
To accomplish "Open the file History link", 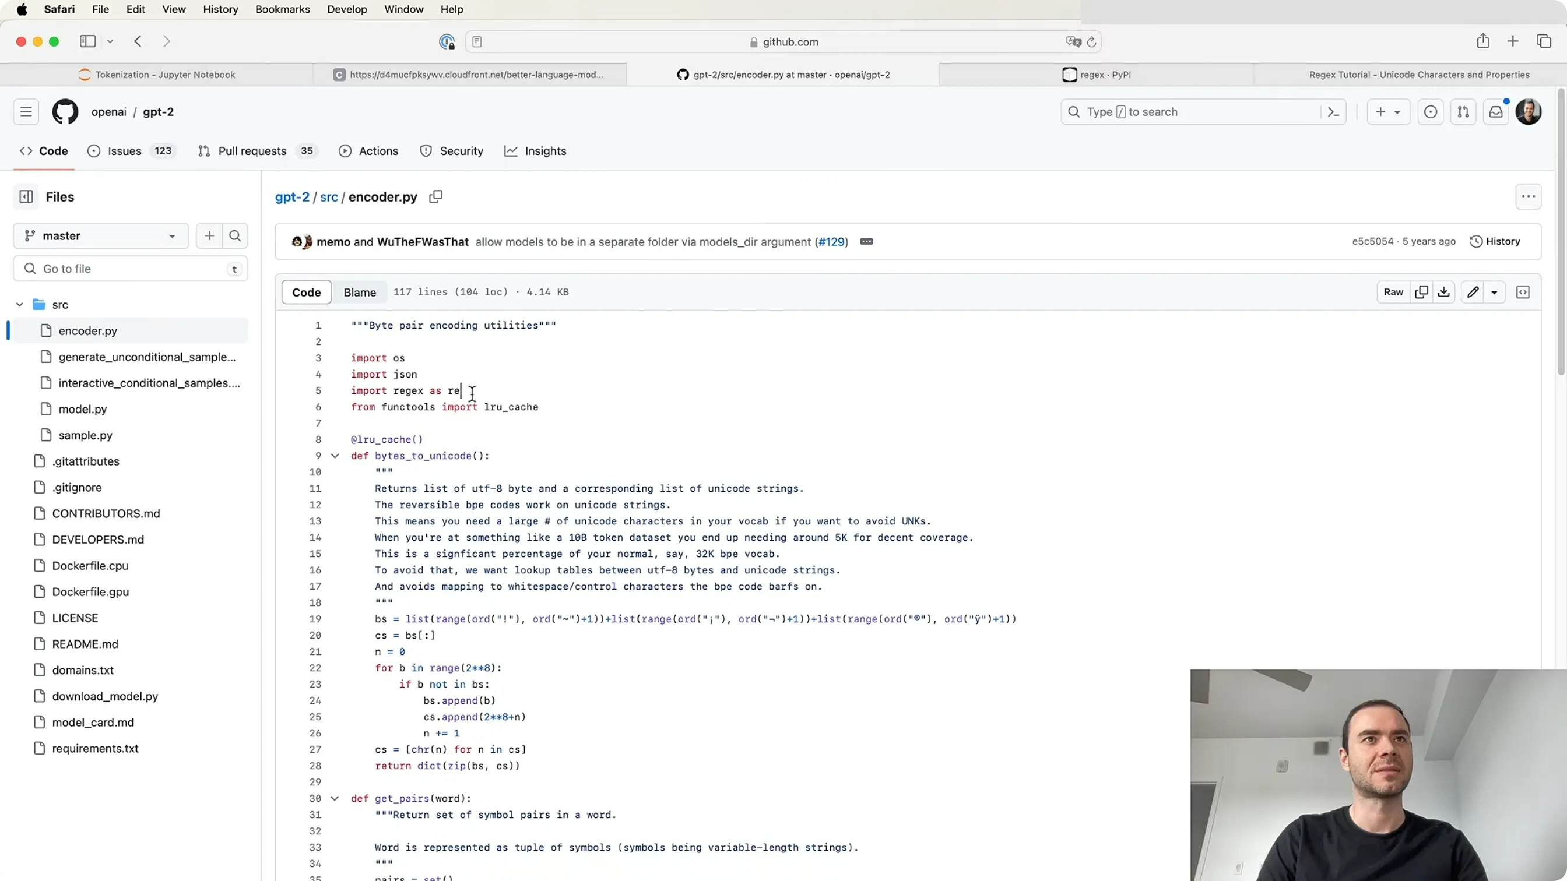I will (x=1495, y=242).
